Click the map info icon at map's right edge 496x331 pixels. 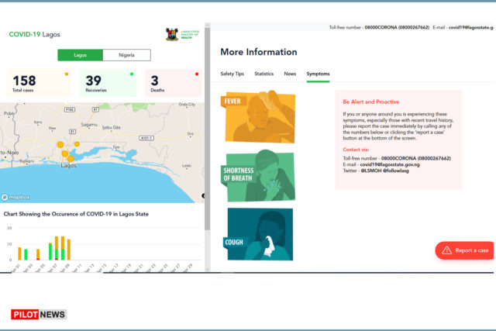(x=203, y=195)
